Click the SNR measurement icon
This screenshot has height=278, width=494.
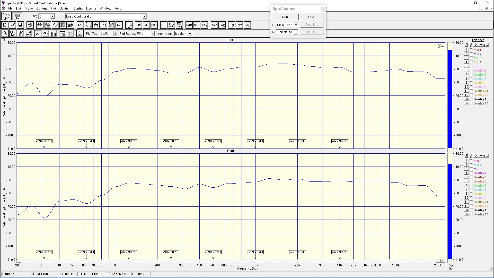(x=197, y=25)
